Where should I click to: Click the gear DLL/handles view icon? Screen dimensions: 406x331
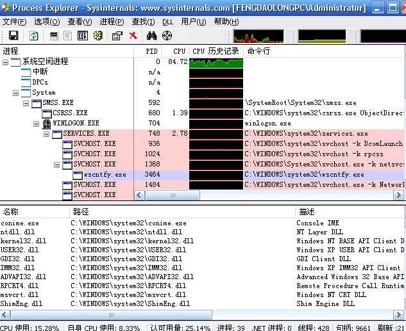click(98, 35)
